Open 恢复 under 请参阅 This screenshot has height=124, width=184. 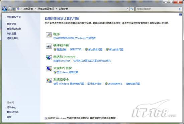click(x=9, y=117)
